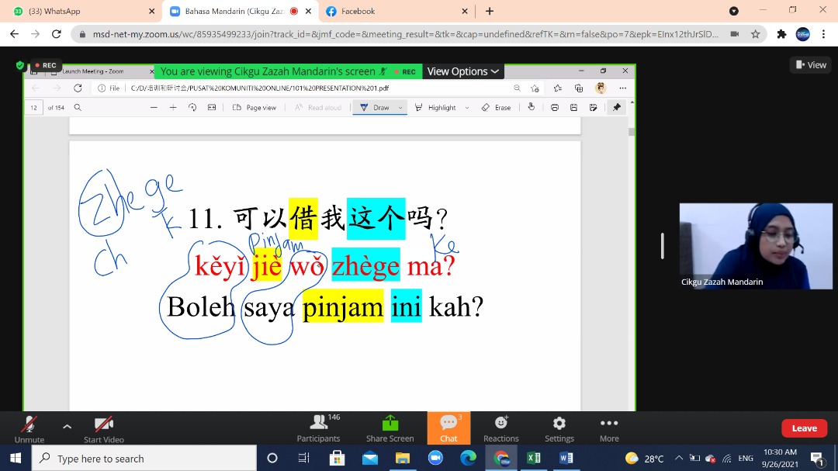This screenshot has width=838, height=471.
Task: Open Zoom meeting Settings
Action: point(559,427)
